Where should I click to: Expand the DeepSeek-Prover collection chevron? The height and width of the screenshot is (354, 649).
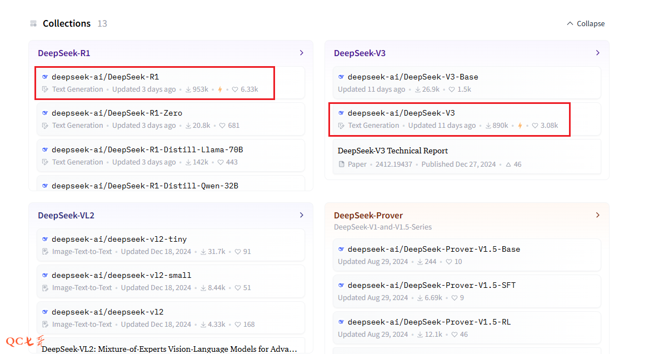click(x=598, y=215)
